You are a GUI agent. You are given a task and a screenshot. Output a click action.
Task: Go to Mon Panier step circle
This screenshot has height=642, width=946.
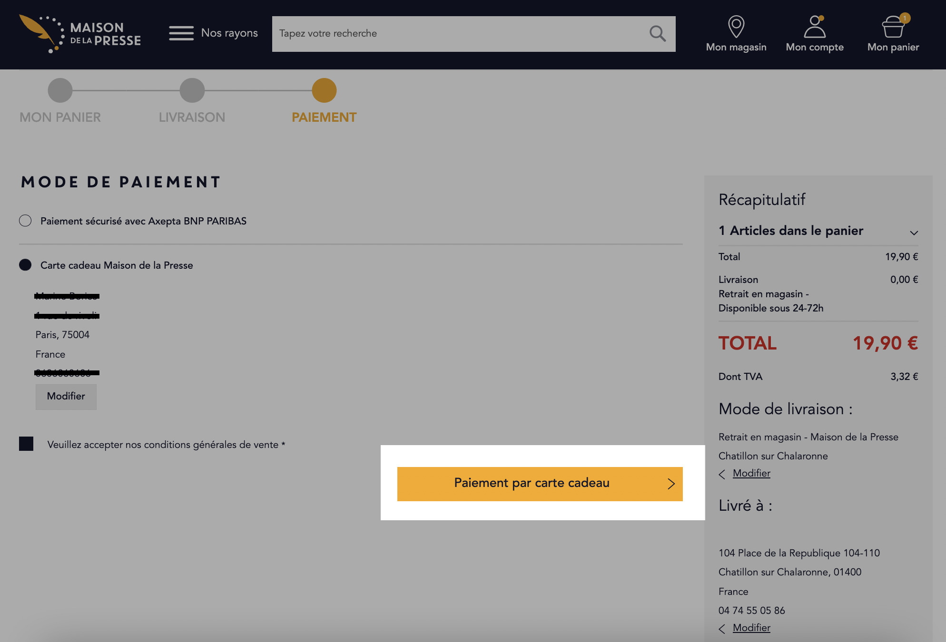[60, 90]
